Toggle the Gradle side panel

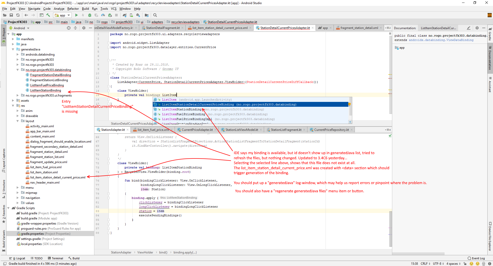(x=490, y=35)
